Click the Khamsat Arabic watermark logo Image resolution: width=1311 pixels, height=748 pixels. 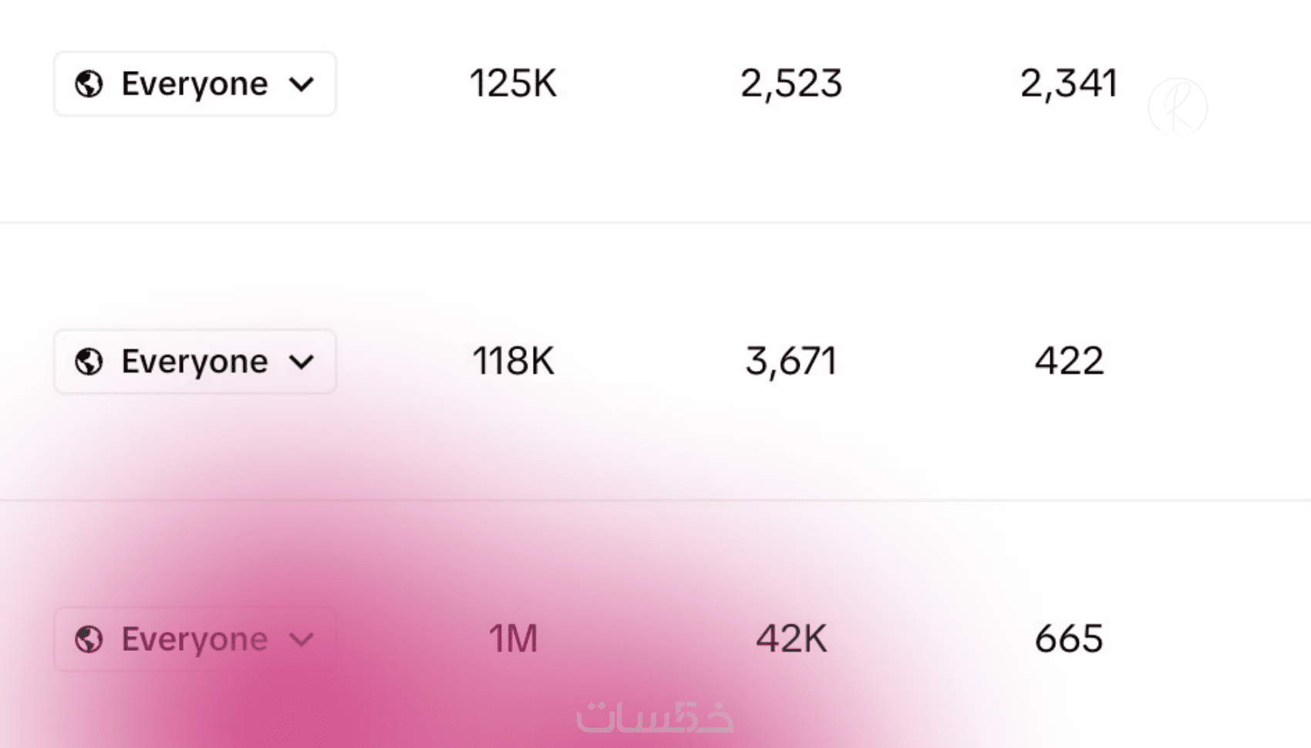655,716
